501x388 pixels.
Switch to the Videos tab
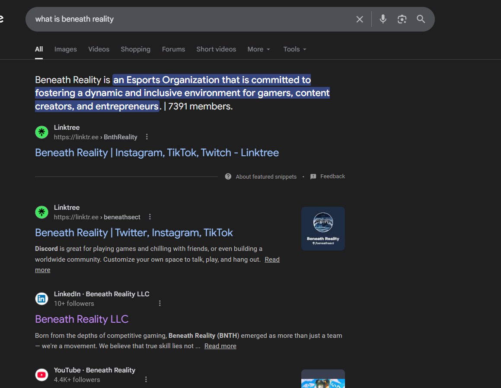tap(99, 49)
